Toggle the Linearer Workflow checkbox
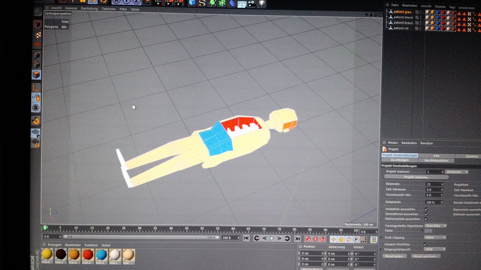This screenshot has width=481, height=270. pos(425,244)
